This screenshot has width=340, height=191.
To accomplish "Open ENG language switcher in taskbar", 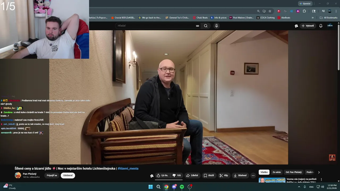I will [312, 187].
